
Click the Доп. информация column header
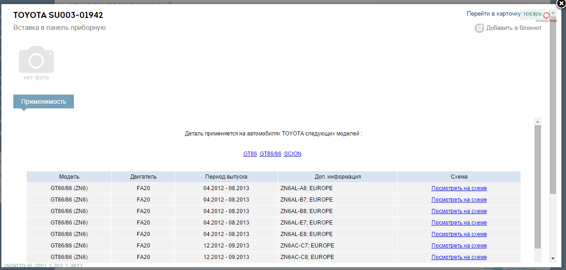coord(338,177)
